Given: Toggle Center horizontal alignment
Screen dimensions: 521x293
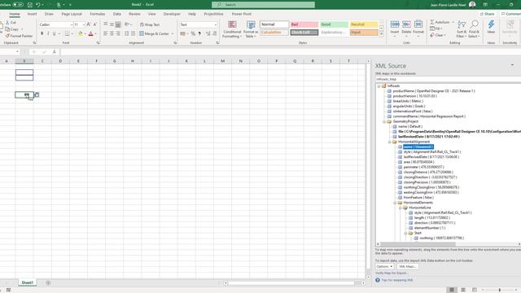Looking at the screenshot, I should [112, 33].
